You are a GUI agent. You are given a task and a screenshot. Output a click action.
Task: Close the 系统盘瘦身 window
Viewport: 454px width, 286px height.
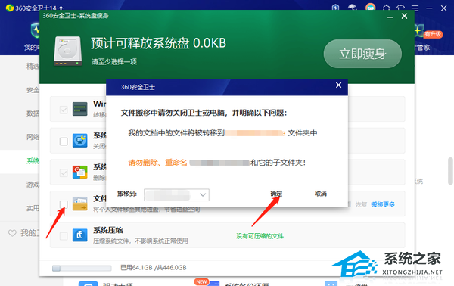[x=405, y=16]
